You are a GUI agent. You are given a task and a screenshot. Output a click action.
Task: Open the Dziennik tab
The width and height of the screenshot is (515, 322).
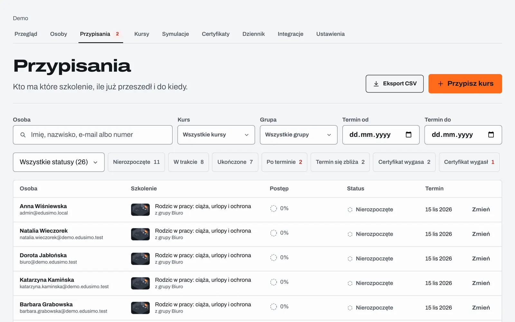(x=254, y=34)
